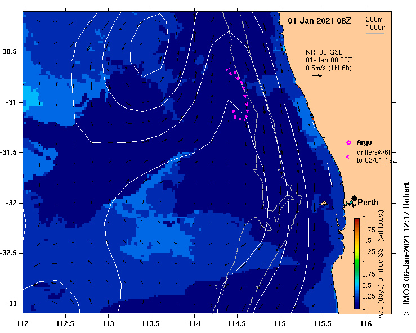Click the 1000m depth contour legend label
This screenshot has width=416, height=333.
coord(376,28)
